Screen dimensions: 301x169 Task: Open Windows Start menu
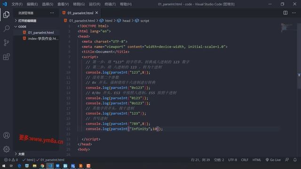pos(4,166)
